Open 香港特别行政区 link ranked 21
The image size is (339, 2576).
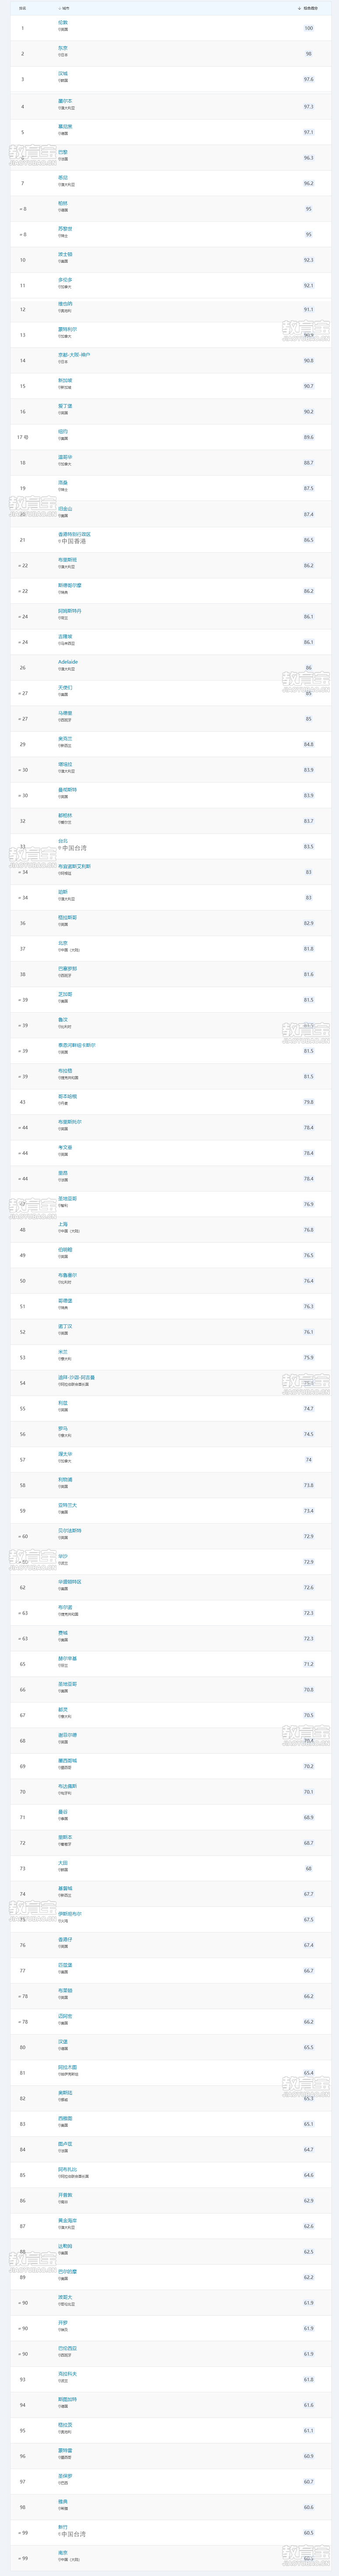(74, 533)
